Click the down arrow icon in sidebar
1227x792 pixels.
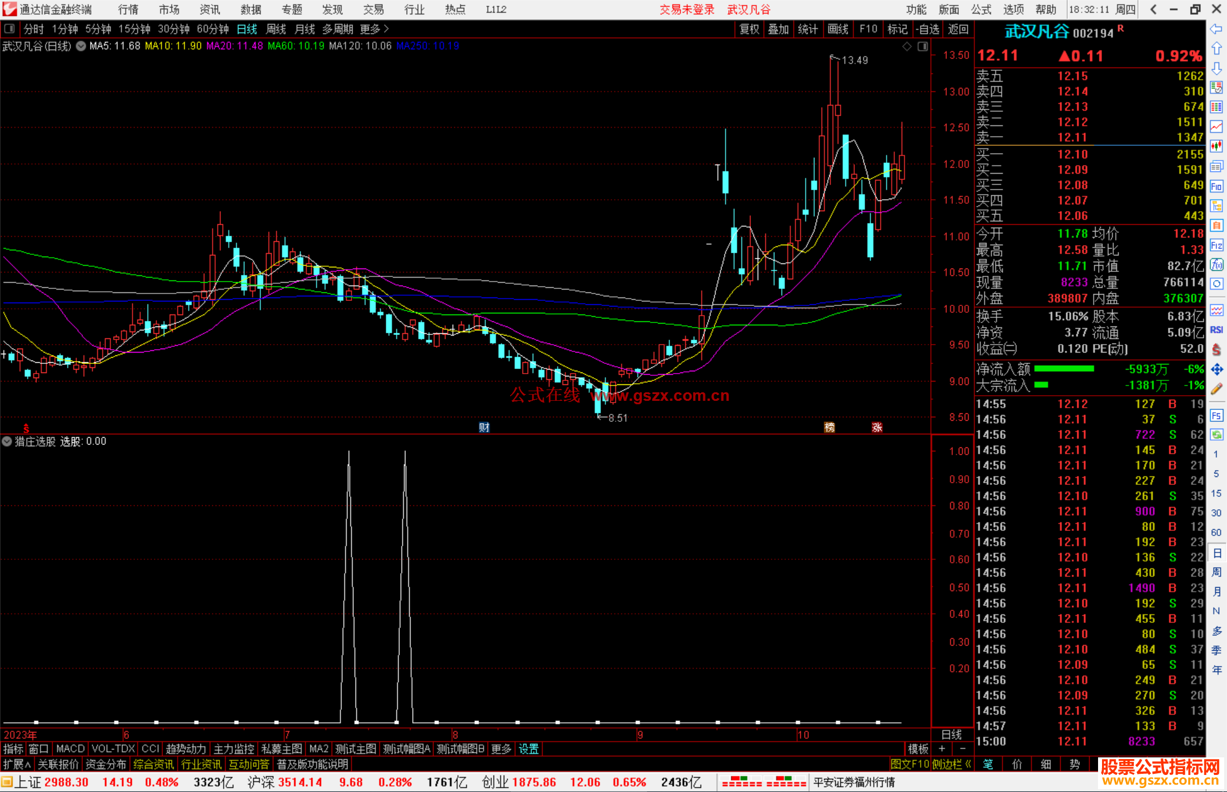coord(1216,69)
